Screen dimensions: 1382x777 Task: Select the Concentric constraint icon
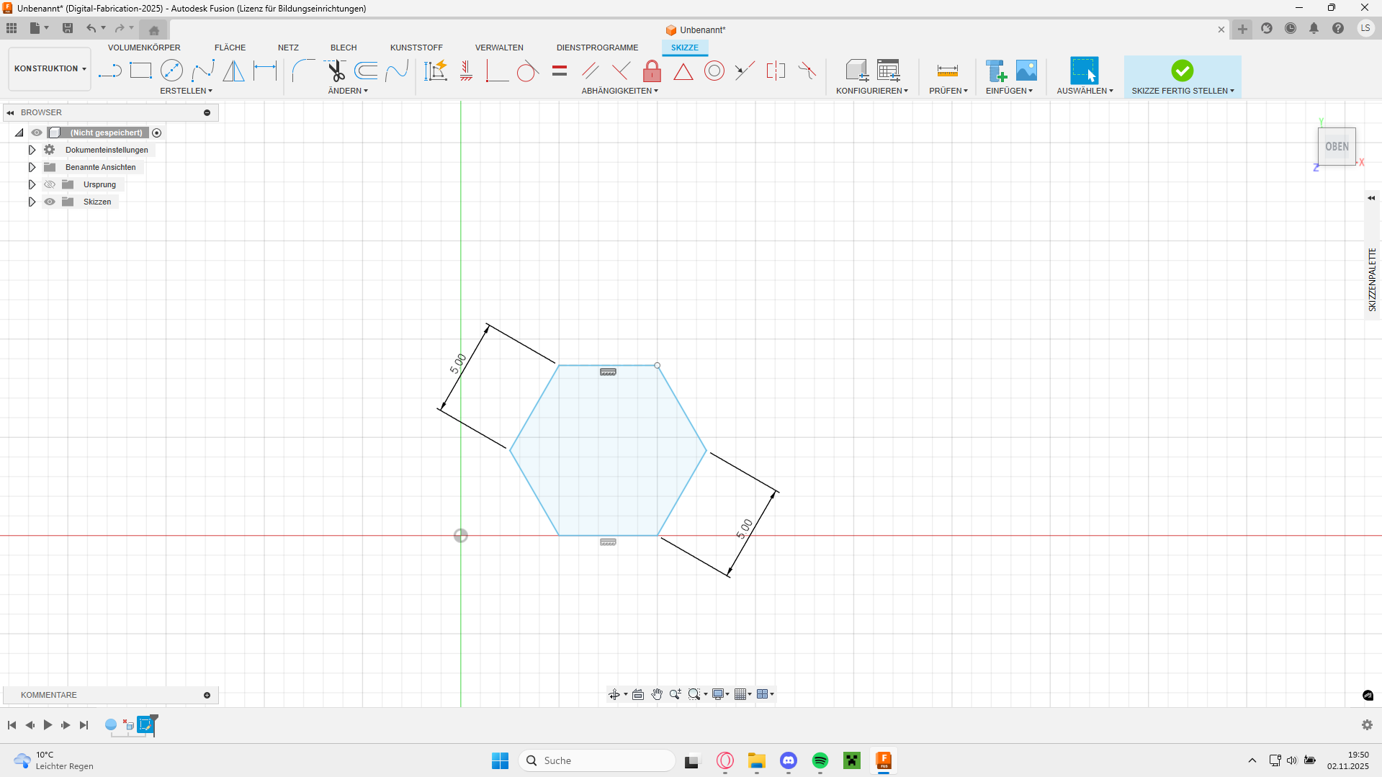click(714, 71)
